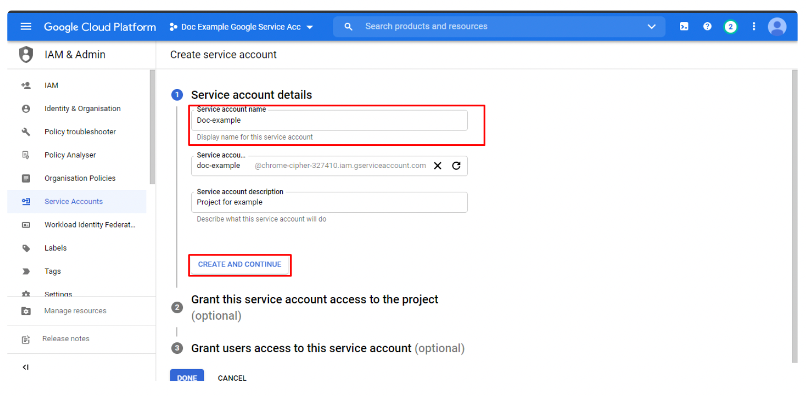Click the Labels tag icon

point(26,248)
